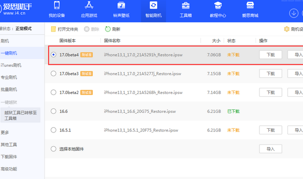Click the 固件名称 column header
This screenshot has width=303, height=179.
pos(112,40)
